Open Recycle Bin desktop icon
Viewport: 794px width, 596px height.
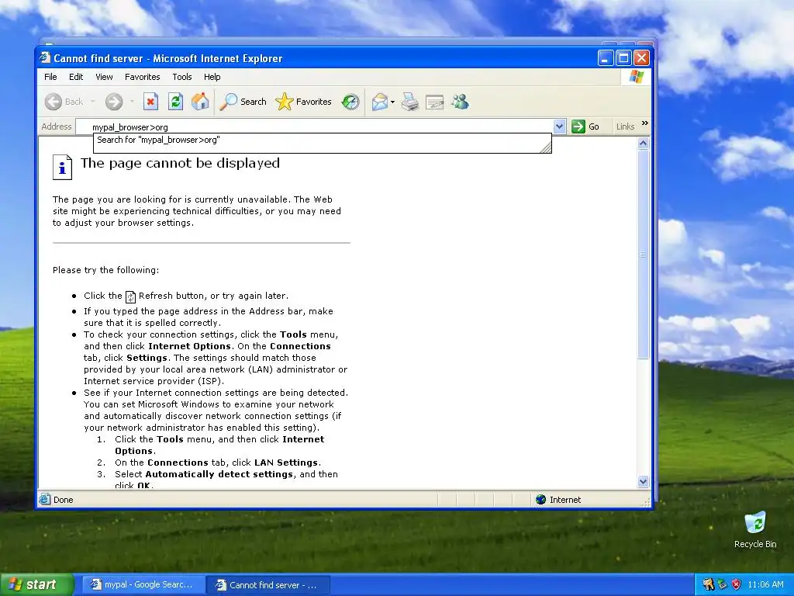point(755,530)
